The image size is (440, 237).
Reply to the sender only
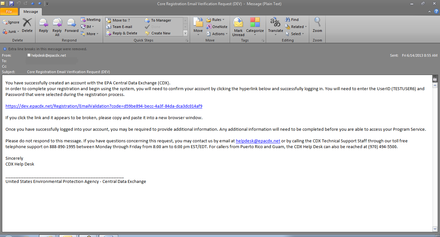43,26
